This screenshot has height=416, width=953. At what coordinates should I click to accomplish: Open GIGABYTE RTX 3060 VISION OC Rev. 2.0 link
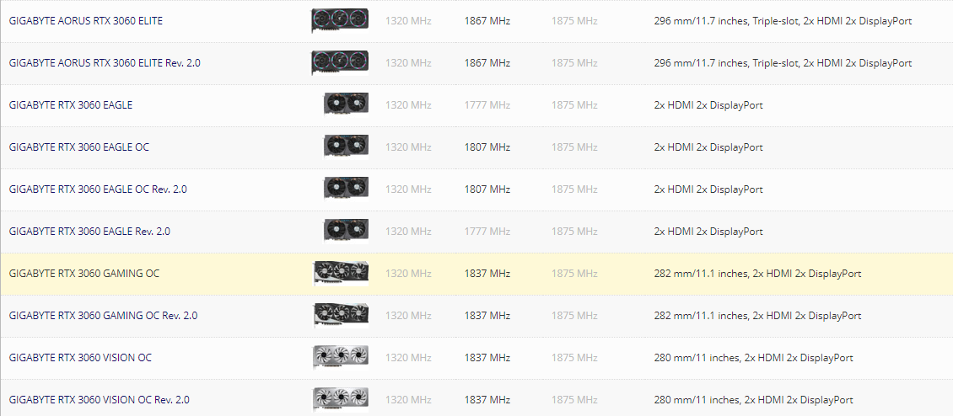(x=99, y=400)
